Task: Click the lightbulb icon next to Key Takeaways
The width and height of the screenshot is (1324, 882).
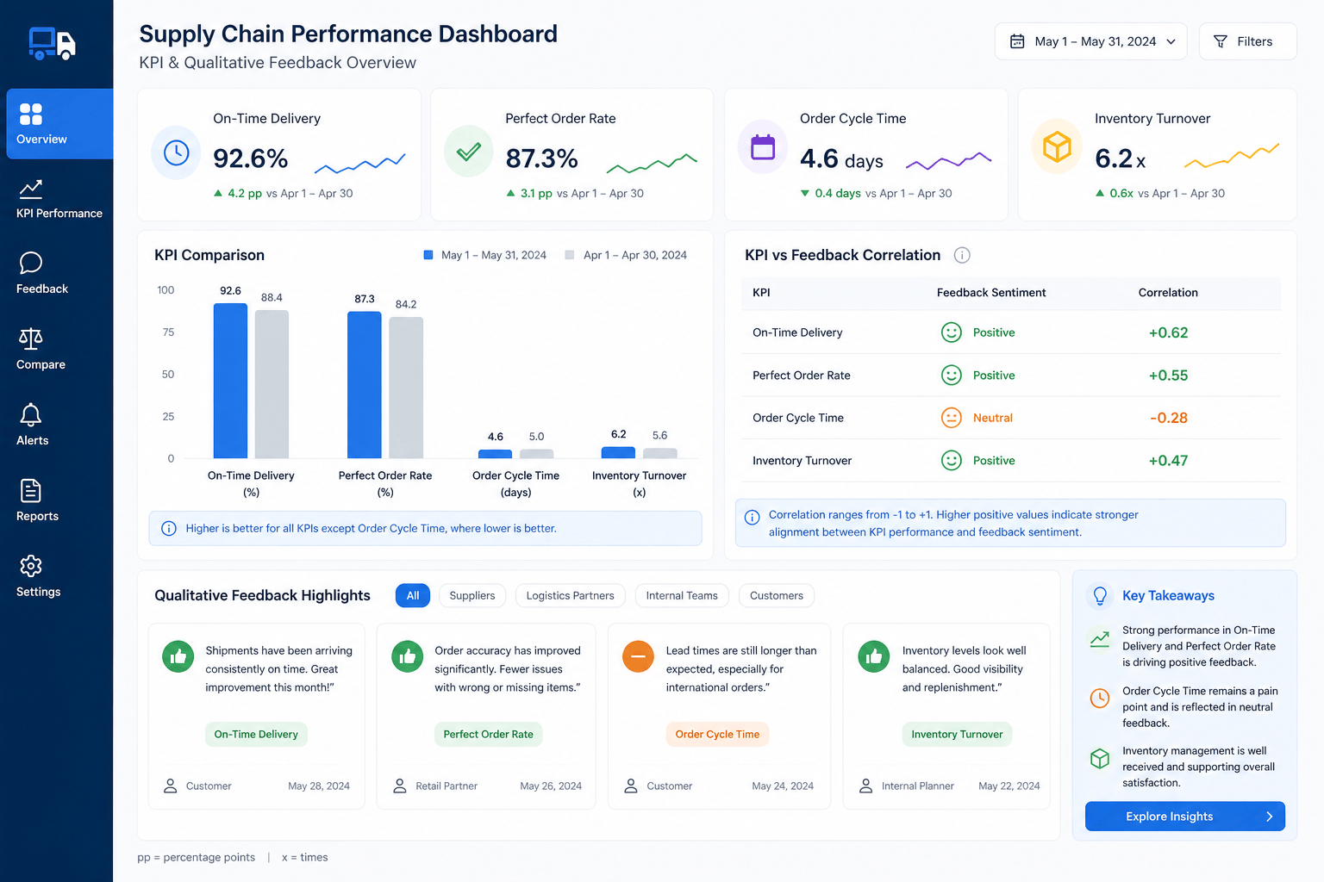Action: [x=1100, y=596]
